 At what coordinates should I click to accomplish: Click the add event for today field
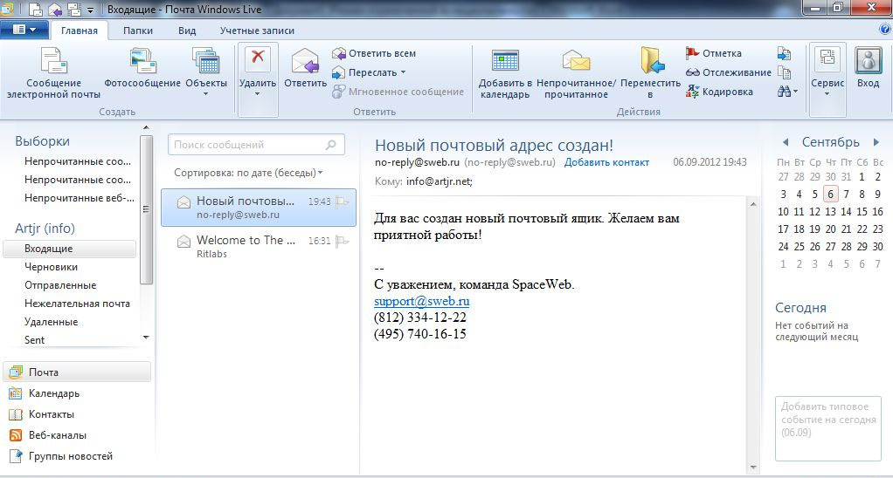point(828,428)
